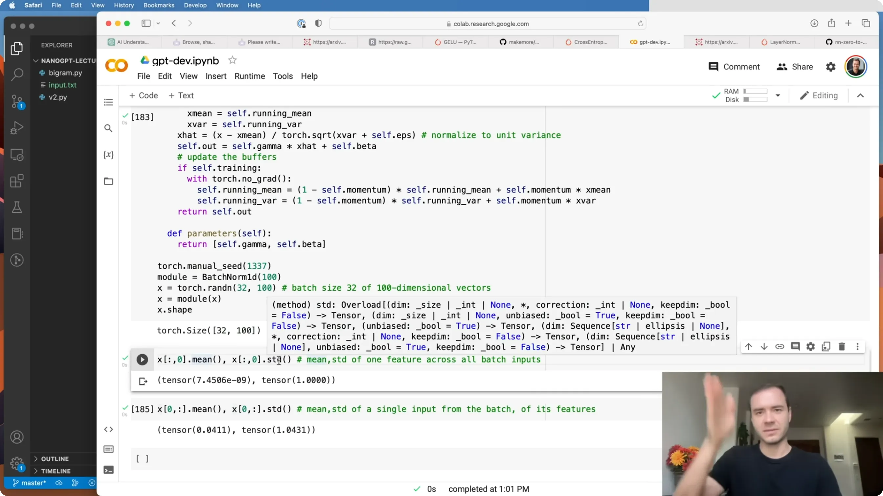Move cell down with the arrow icon
The image size is (883, 496).
coord(764,346)
